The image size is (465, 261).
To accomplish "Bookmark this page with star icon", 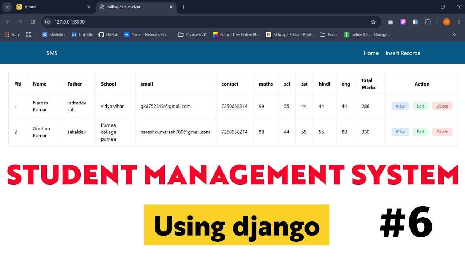I will click(x=373, y=22).
